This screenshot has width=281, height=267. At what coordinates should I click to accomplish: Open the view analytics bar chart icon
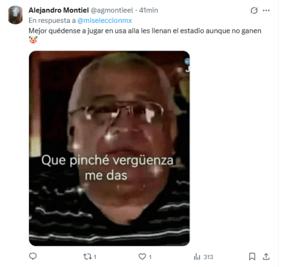[x=197, y=257]
